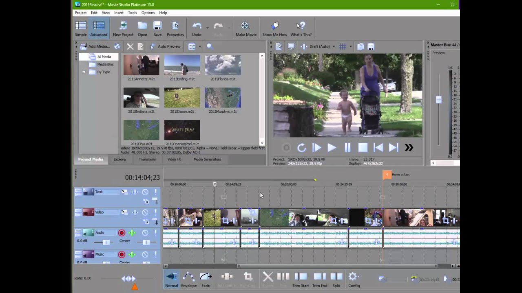522x293 pixels.
Task: Open the Draft (Auto) preview quality dropdown
Action: point(334,46)
